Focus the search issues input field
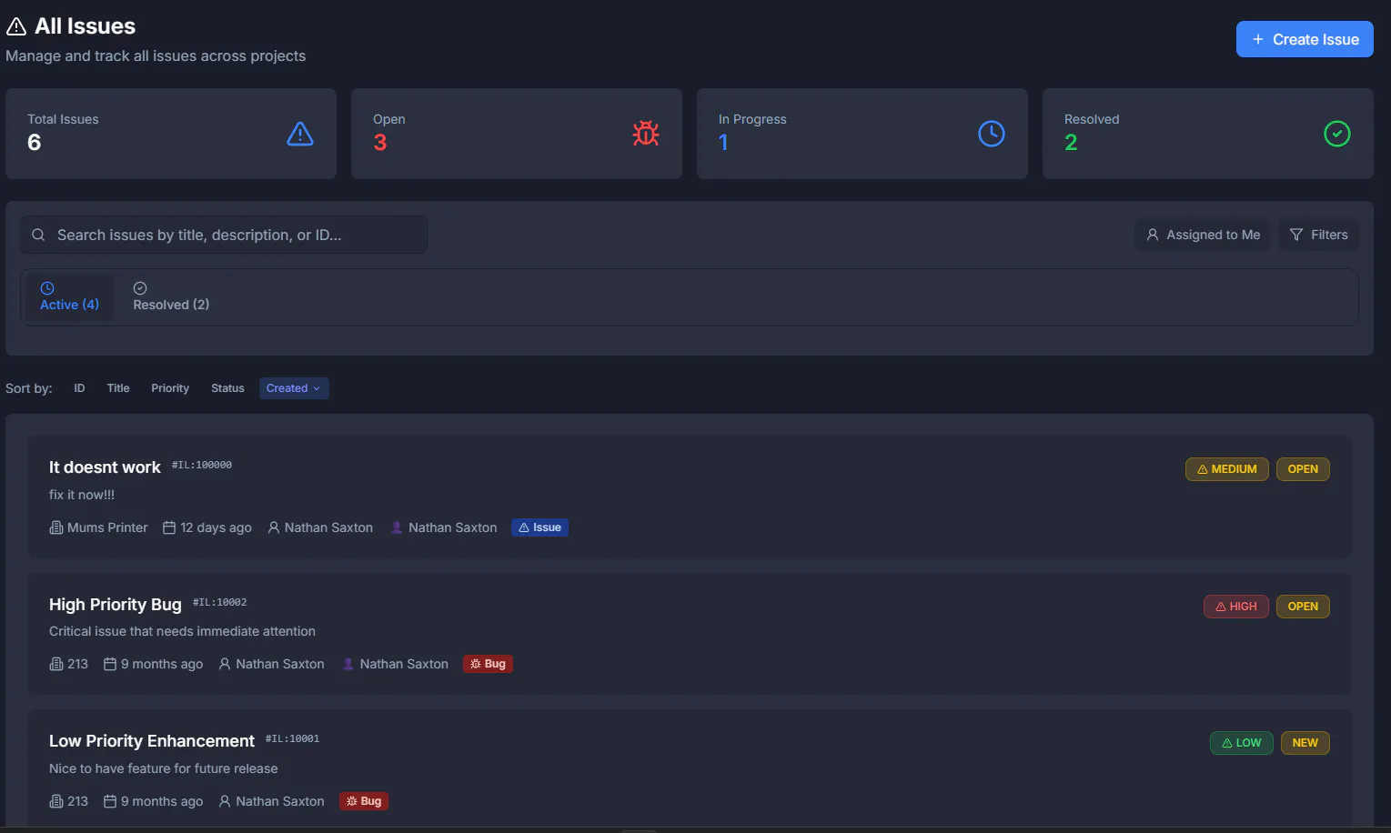This screenshot has height=833, width=1391. click(x=224, y=235)
